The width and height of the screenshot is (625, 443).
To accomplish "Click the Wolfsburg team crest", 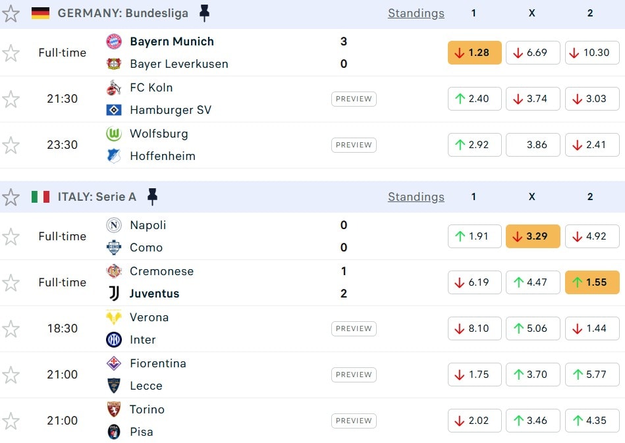I will (x=114, y=134).
